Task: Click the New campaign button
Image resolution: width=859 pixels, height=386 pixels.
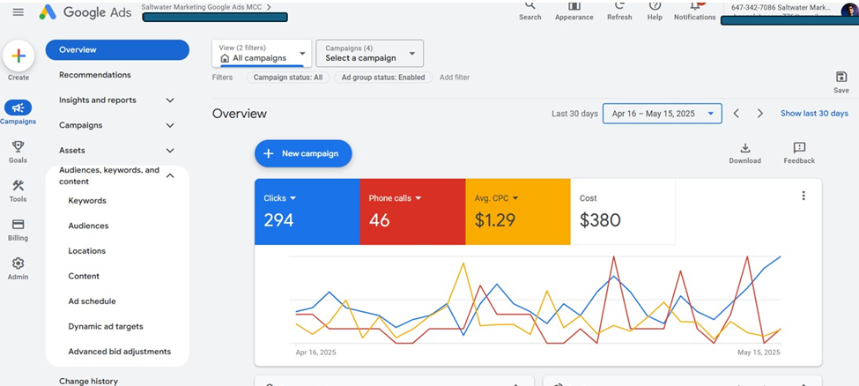Action: pos(303,153)
